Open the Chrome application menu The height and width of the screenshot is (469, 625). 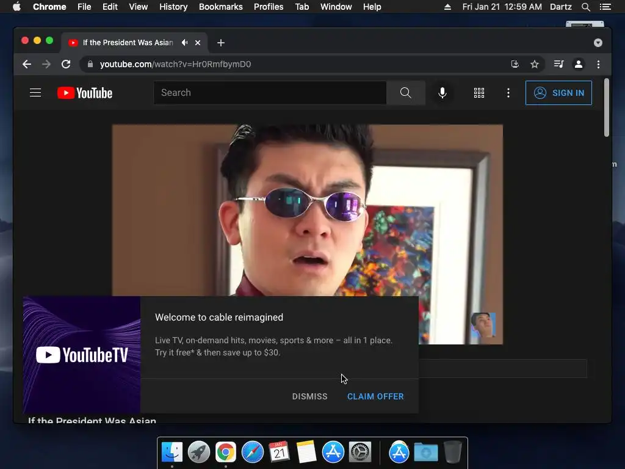tap(49, 7)
